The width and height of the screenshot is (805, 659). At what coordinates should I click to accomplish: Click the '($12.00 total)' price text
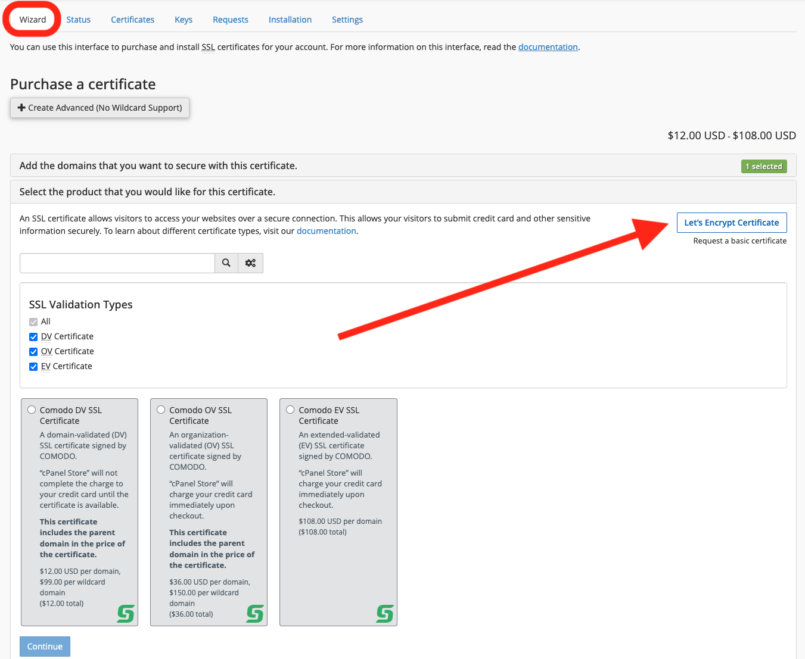coord(62,604)
